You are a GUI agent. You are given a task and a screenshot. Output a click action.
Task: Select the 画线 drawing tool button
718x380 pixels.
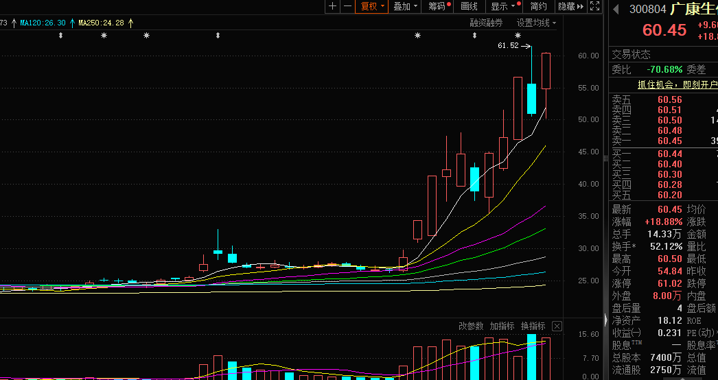[x=470, y=6]
